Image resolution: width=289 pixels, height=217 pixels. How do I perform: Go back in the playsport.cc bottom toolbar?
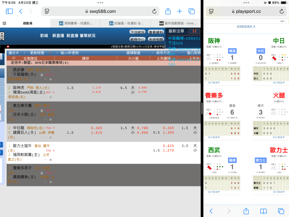pyautogui.click(x=211, y=211)
